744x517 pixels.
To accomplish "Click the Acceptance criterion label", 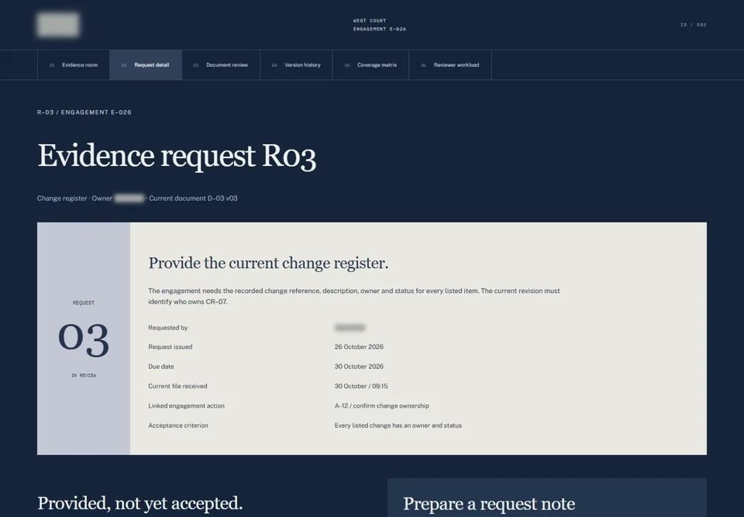I will click(178, 426).
